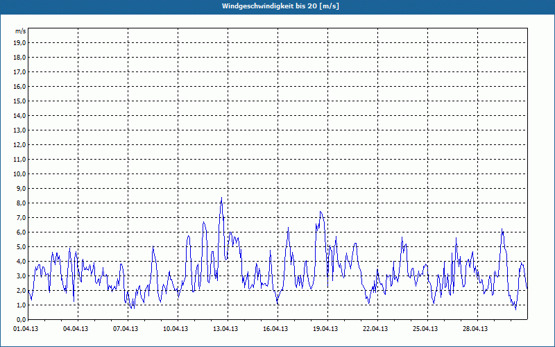
Task: Select the 25.04.13 date label
Action: 425,329
